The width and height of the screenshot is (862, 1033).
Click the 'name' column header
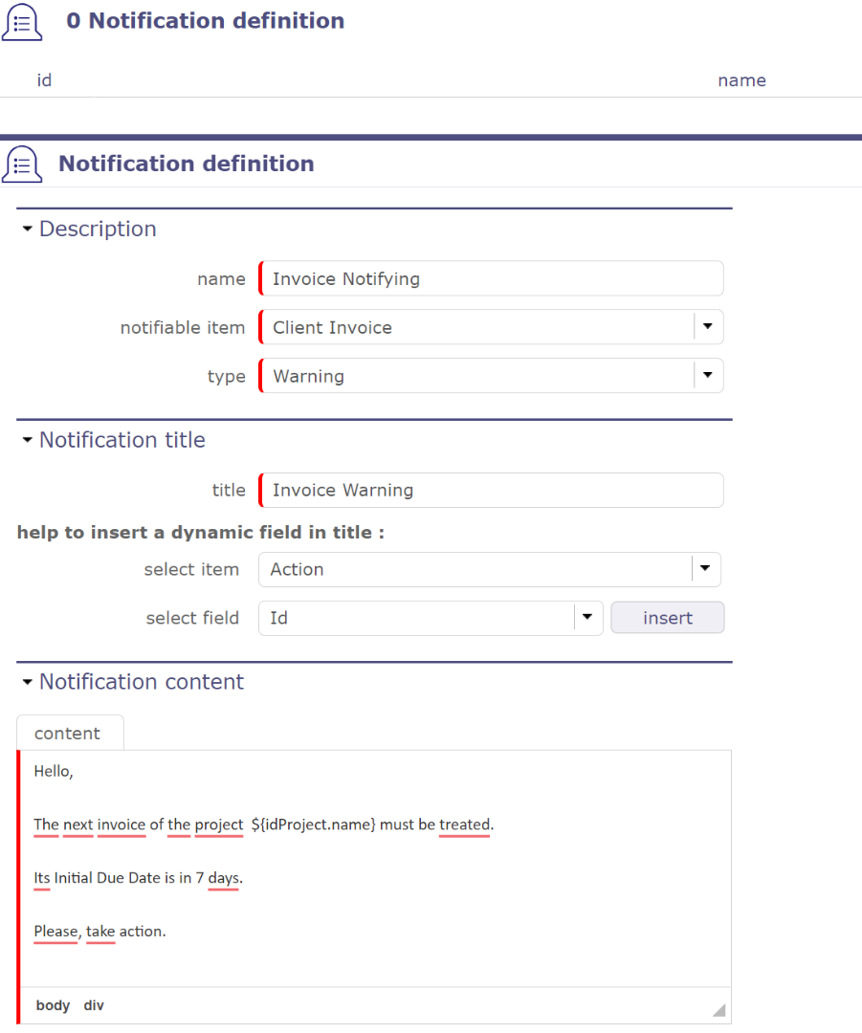pyautogui.click(x=741, y=80)
